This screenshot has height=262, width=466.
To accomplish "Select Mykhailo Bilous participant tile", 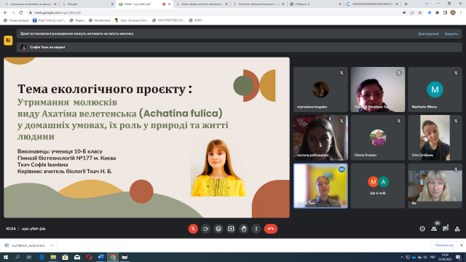I will coord(435,90).
